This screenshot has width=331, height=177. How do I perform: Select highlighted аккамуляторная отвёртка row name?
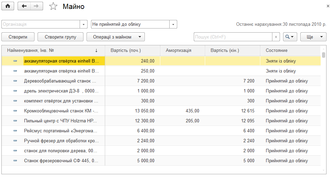[61, 61]
